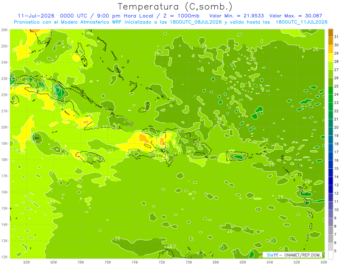Click the 12N latitude axis label
This screenshot has width=344, height=266.
[x=4, y=257]
